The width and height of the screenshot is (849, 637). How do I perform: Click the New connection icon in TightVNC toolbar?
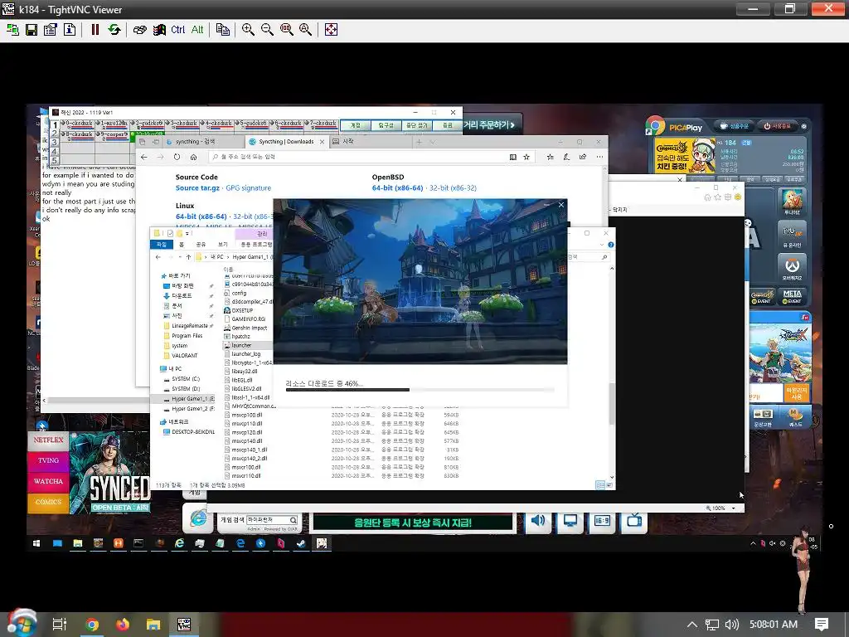[12, 30]
